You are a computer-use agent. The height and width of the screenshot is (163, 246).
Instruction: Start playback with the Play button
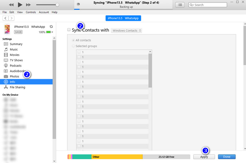point(20,5)
